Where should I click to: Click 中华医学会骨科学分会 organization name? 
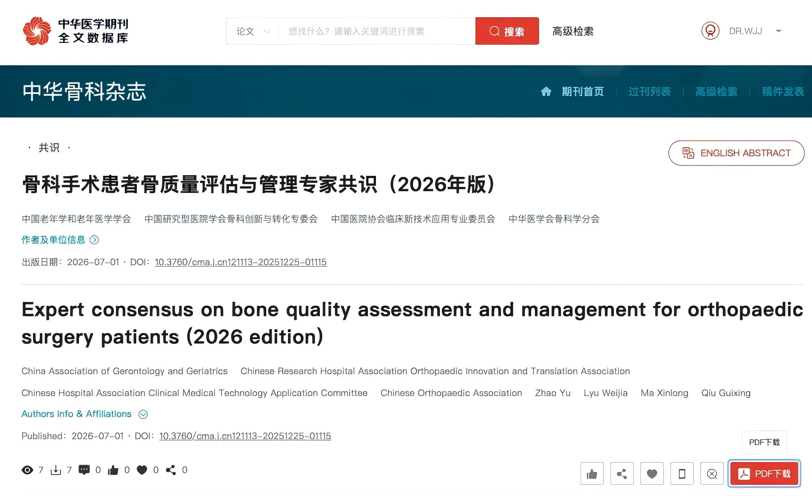pos(554,219)
